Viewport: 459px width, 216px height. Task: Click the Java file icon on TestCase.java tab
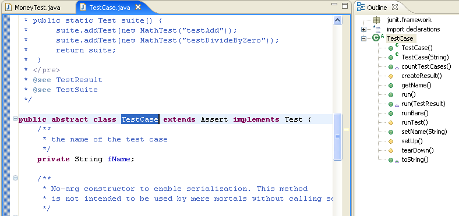pyautogui.click(x=83, y=8)
